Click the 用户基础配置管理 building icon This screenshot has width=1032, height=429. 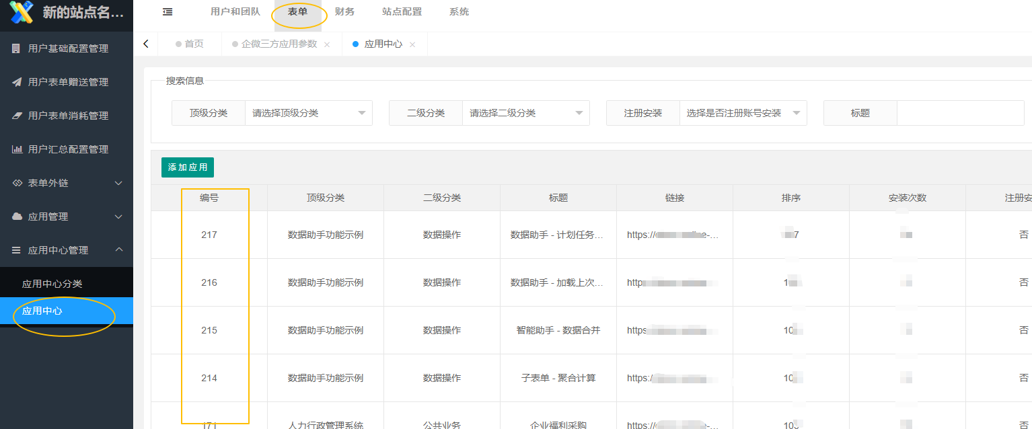(x=17, y=48)
